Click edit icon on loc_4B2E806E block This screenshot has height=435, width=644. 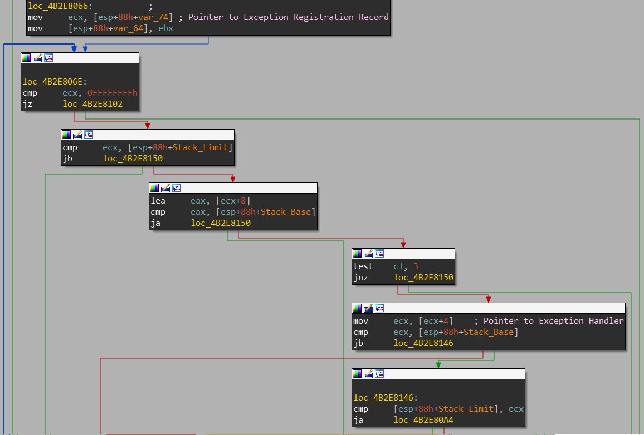pos(37,58)
